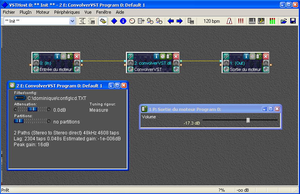Click the Volume slider thumb
The height and width of the screenshot is (194, 300).
(248, 120)
